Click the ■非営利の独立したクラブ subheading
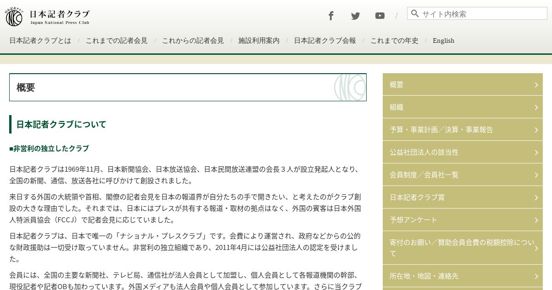This screenshot has width=552, height=290. click(49, 148)
